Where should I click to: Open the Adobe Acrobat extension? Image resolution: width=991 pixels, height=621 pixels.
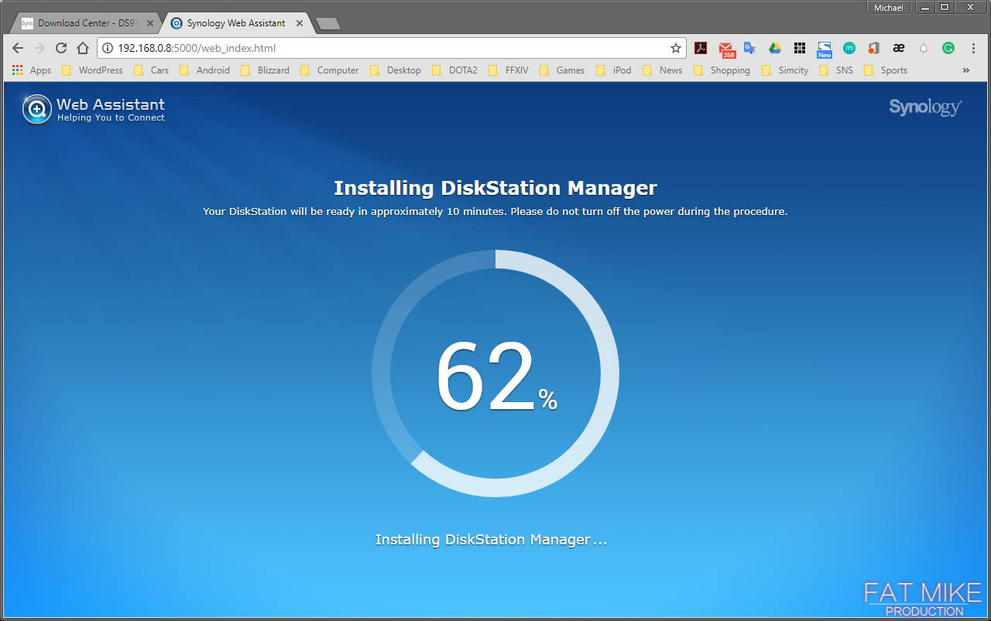pos(701,48)
